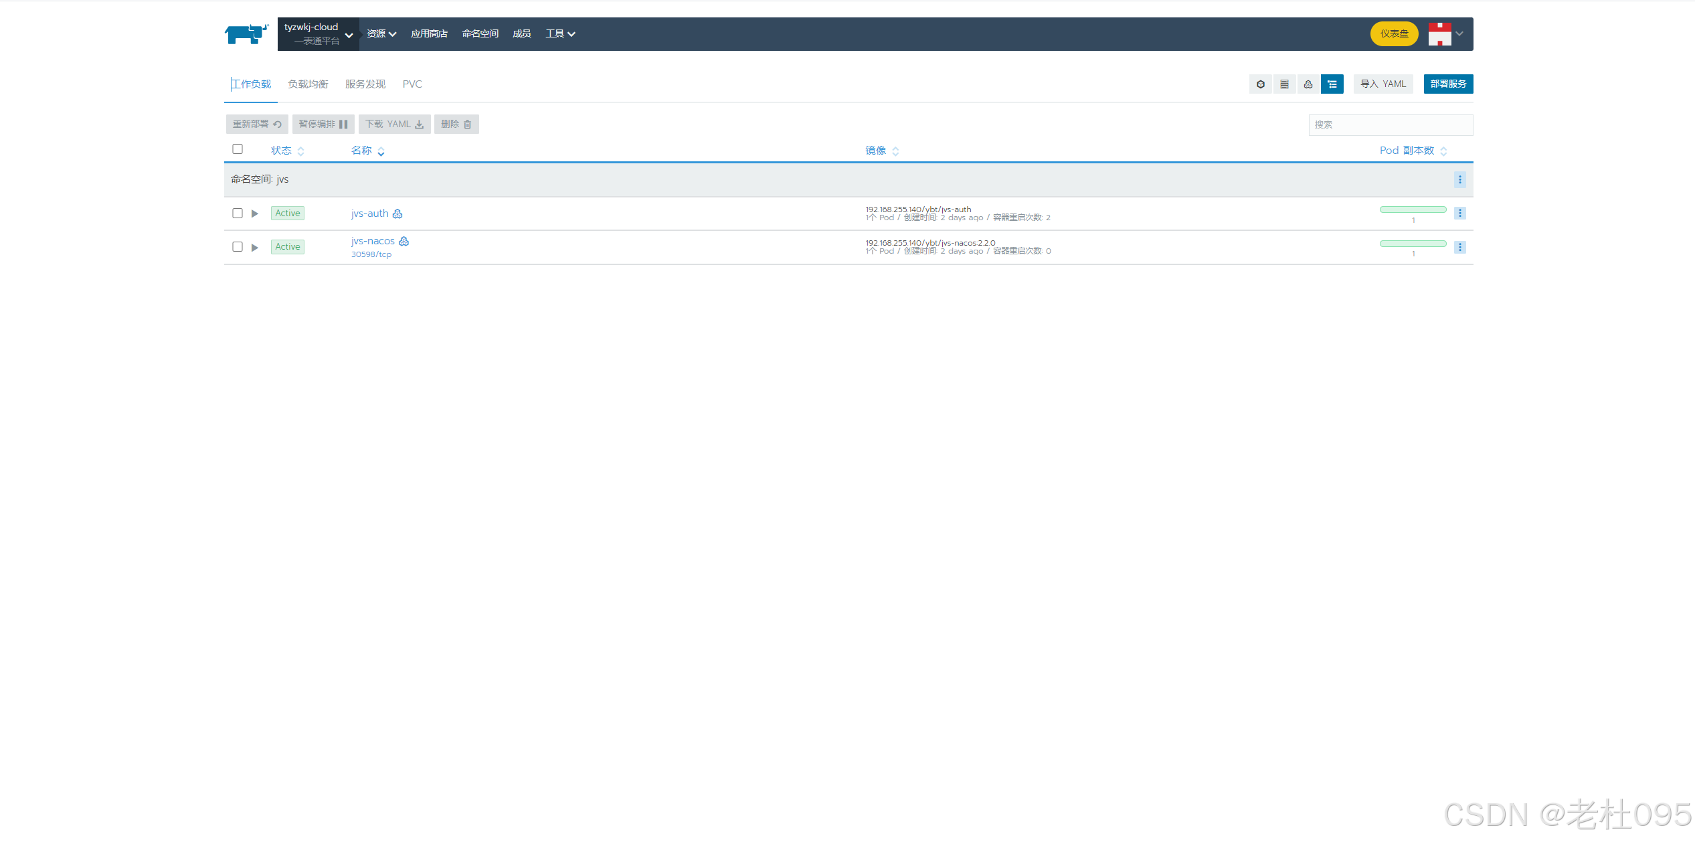Open the tyzwkj-cloud project dropdown
Screen dimensions: 1695x842
point(319,34)
